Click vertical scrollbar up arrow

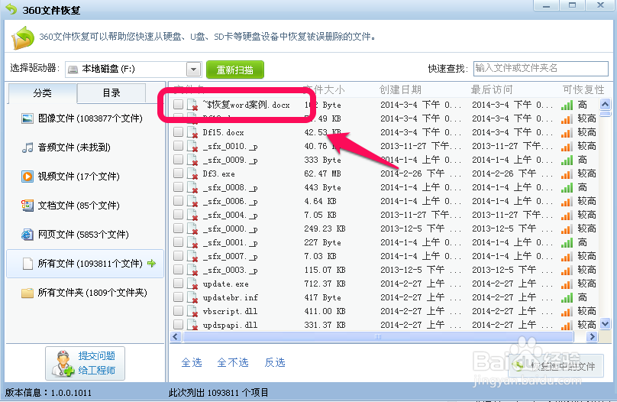tap(606, 105)
